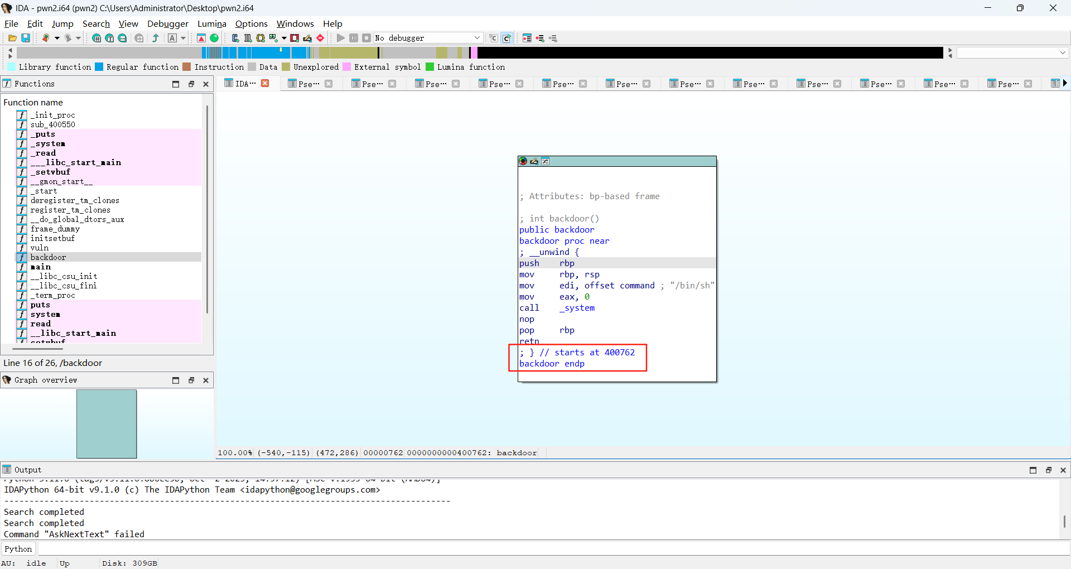Click the round hash-symbol toolbar icon
The width and height of the screenshot is (1071, 569).
click(x=97, y=38)
